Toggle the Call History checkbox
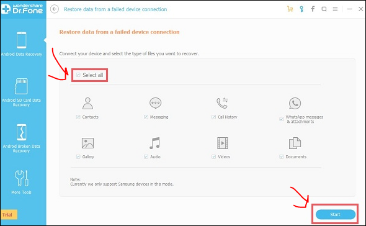366x226 pixels. coord(213,117)
